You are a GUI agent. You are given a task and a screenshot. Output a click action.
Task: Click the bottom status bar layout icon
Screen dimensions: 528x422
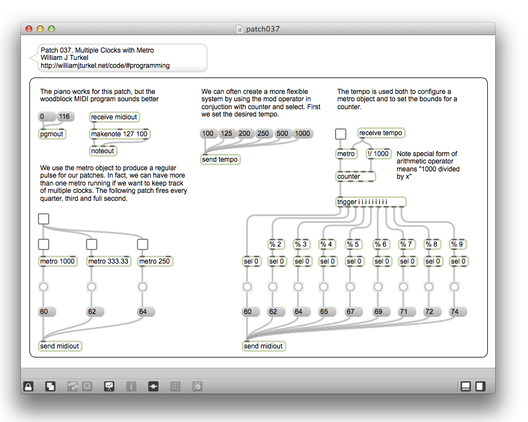tap(466, 386)
